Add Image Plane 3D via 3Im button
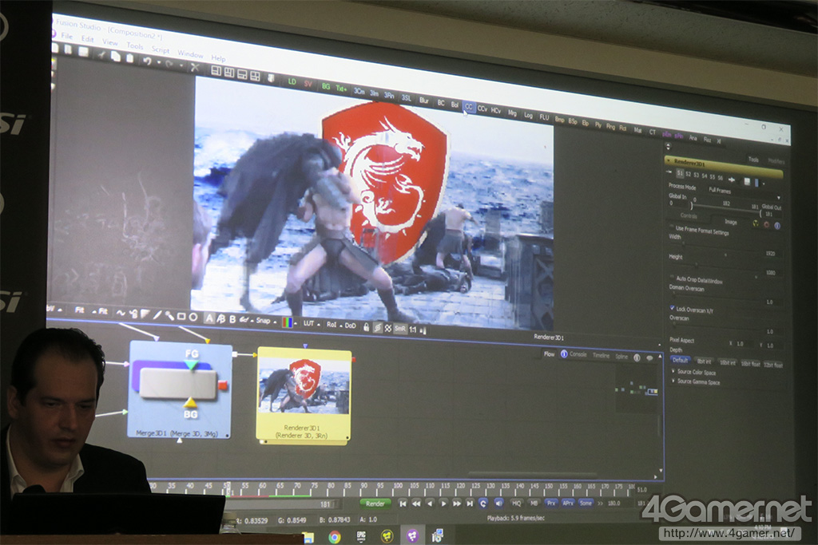Viewport: 818px width, 545px height. coord(374,93)
